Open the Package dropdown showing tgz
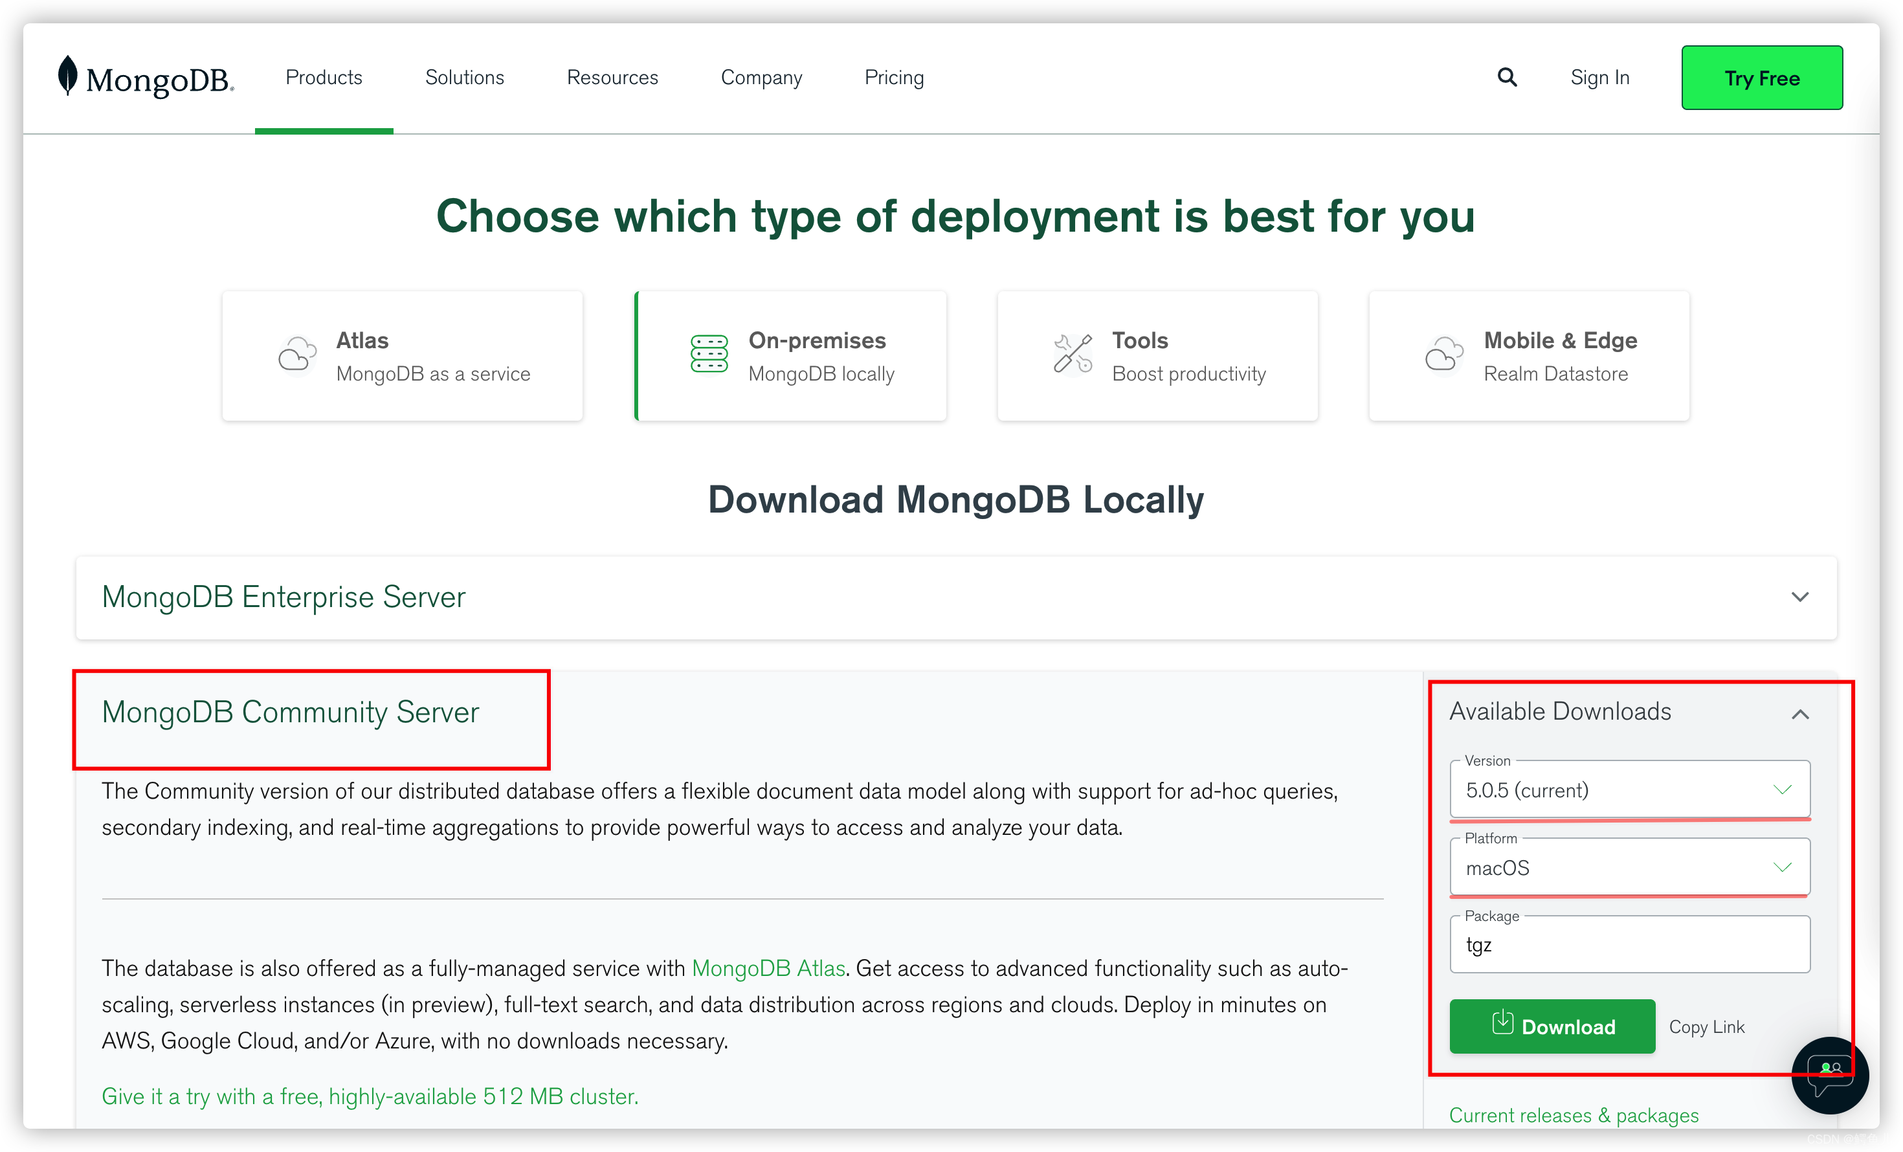Screen dimensions: 1903x1152 (1630, 945)
